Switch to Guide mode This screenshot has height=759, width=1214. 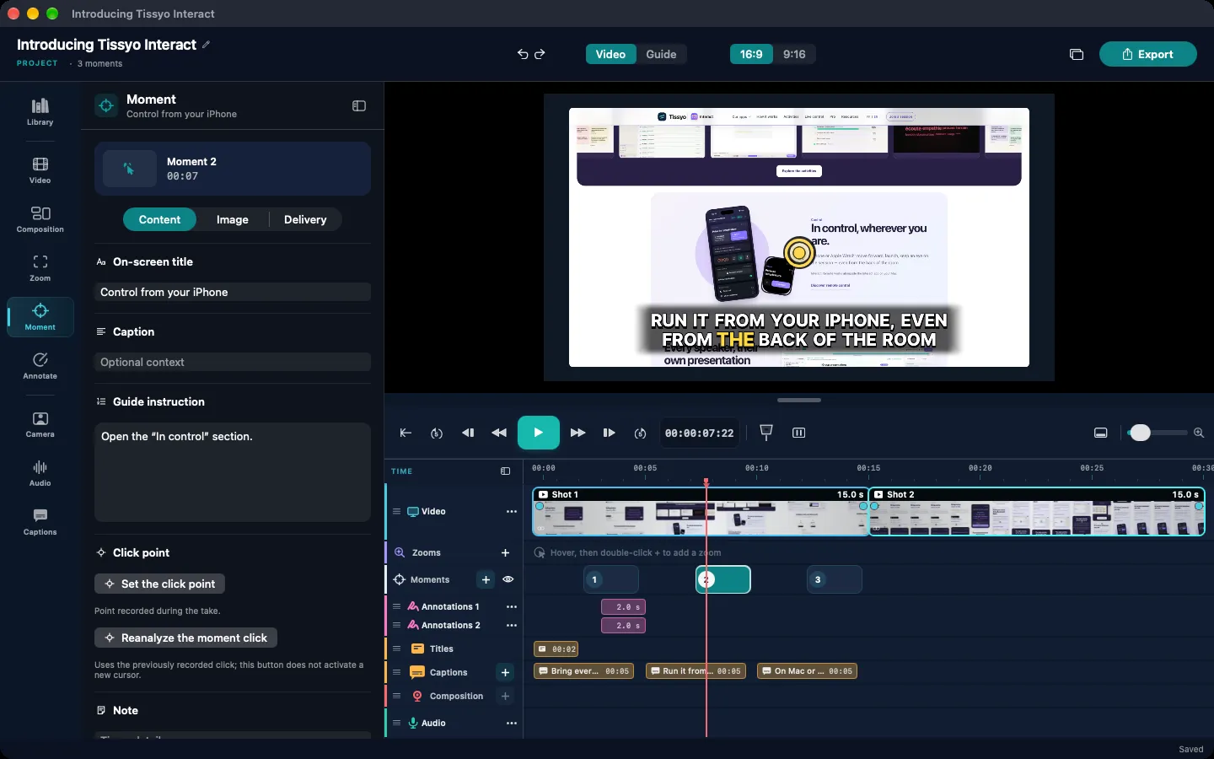coord(661,54)
